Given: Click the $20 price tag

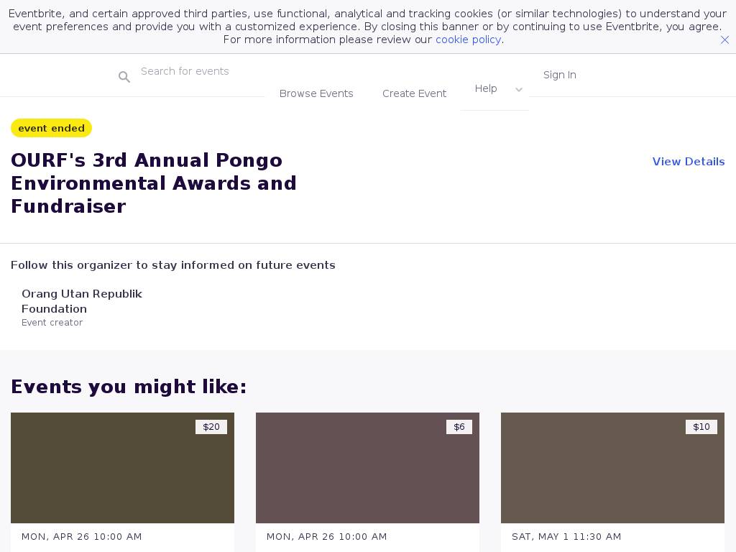Looking at the screenshot, I should point(211,427).
